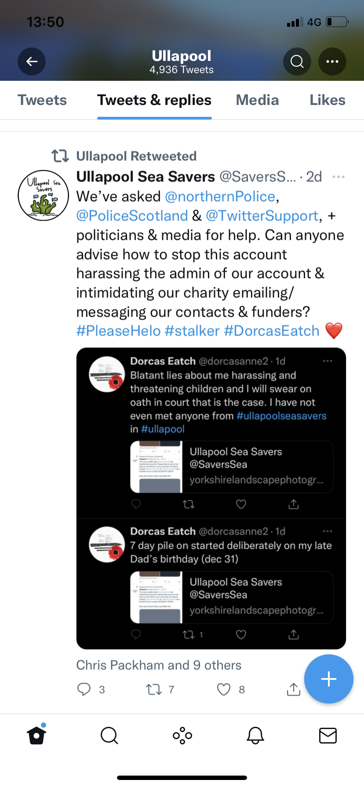This screenshot has height=787, width=364.
Task: Share the Ullapool Sea Savers tweet
Action: click(x=293, y=689)
